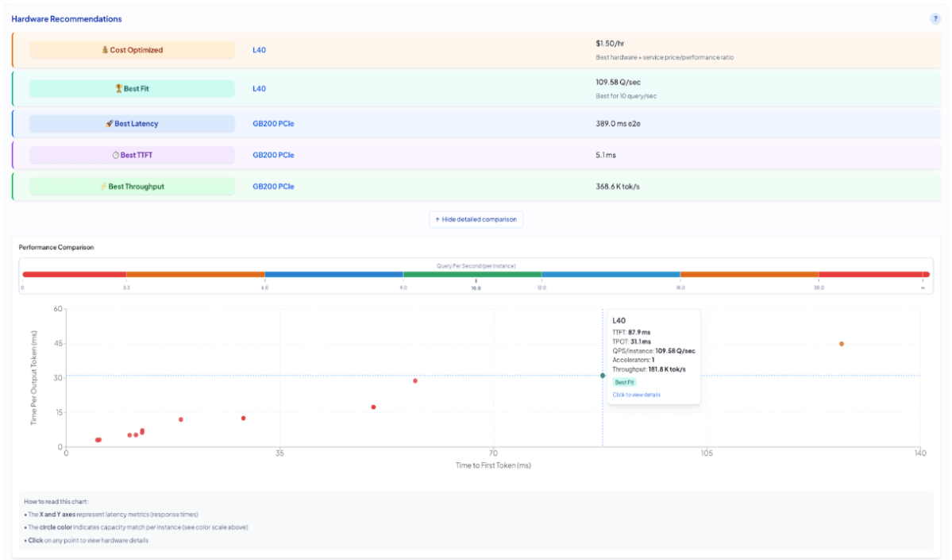The height and width of the screenshot is (560, 952).
Task: Select the red data point near 57 ms TTFT
Action: click(x=415, y=380)
